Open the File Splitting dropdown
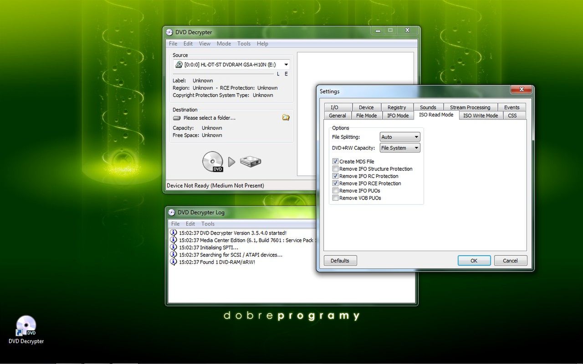Screen dimensions: 583x364 click(x=400, y=137)
